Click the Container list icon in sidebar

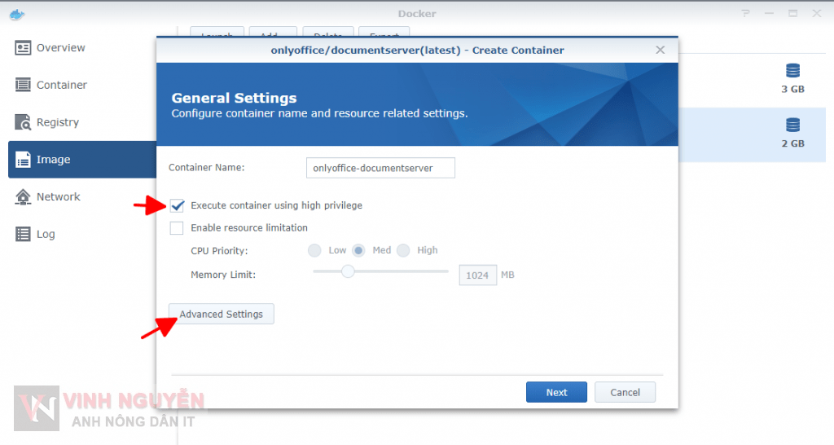[23, 85]
